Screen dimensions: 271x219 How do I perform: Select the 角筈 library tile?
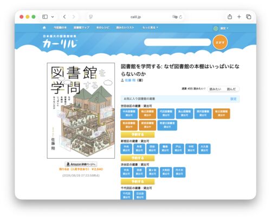tap(139, 149)
